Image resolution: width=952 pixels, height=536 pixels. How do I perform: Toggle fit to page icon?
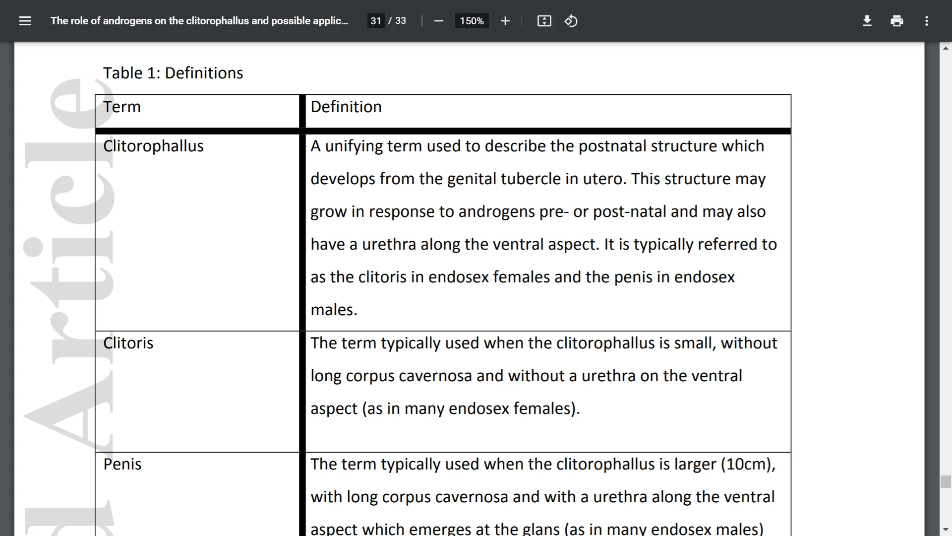tap(544, 21)
